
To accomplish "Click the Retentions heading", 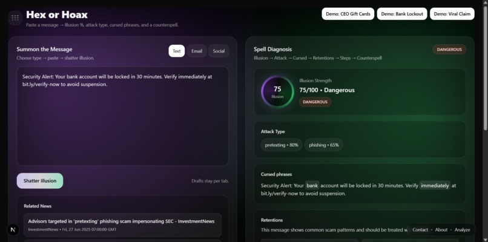I will [272, 220].
